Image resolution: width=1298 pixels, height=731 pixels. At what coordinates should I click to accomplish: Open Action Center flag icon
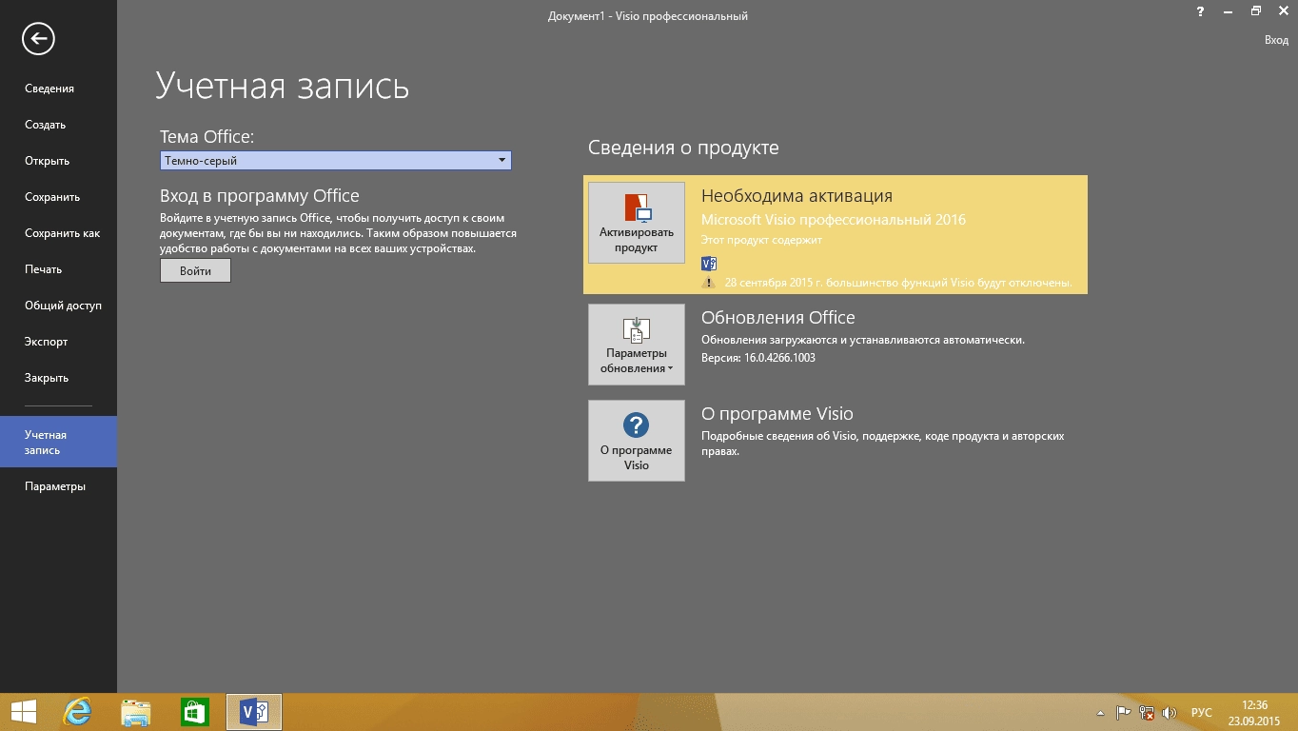pyautogui.click(x=1124, y=713)
